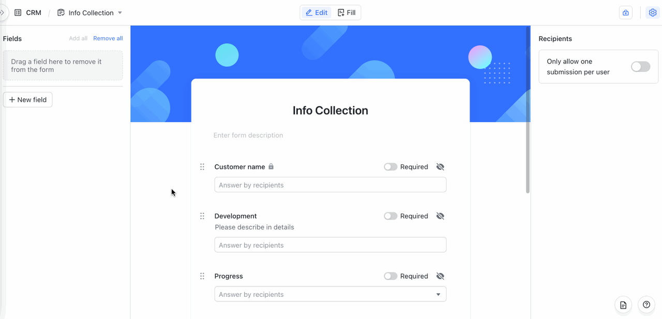Enable Required toggle for Development
The image size is (662, 319).
[390, 216]
